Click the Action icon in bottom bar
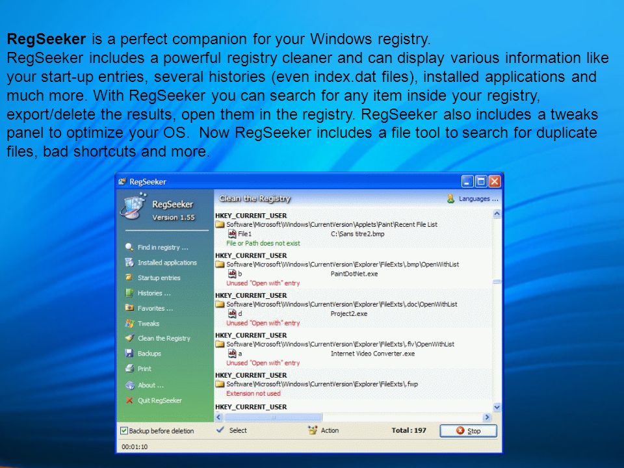The width and height of the screenshot is (624, 468). pyautogui.click(x=313, y=430)
